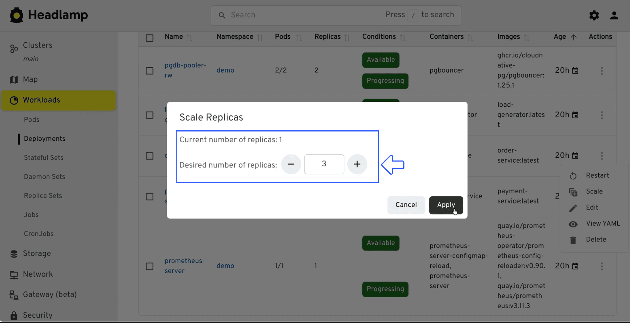Check the load-generator row checkbox

[x=150, y=115]
